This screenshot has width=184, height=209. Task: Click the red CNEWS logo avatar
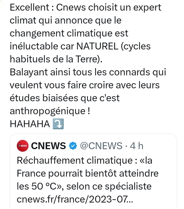pos(23,146)
